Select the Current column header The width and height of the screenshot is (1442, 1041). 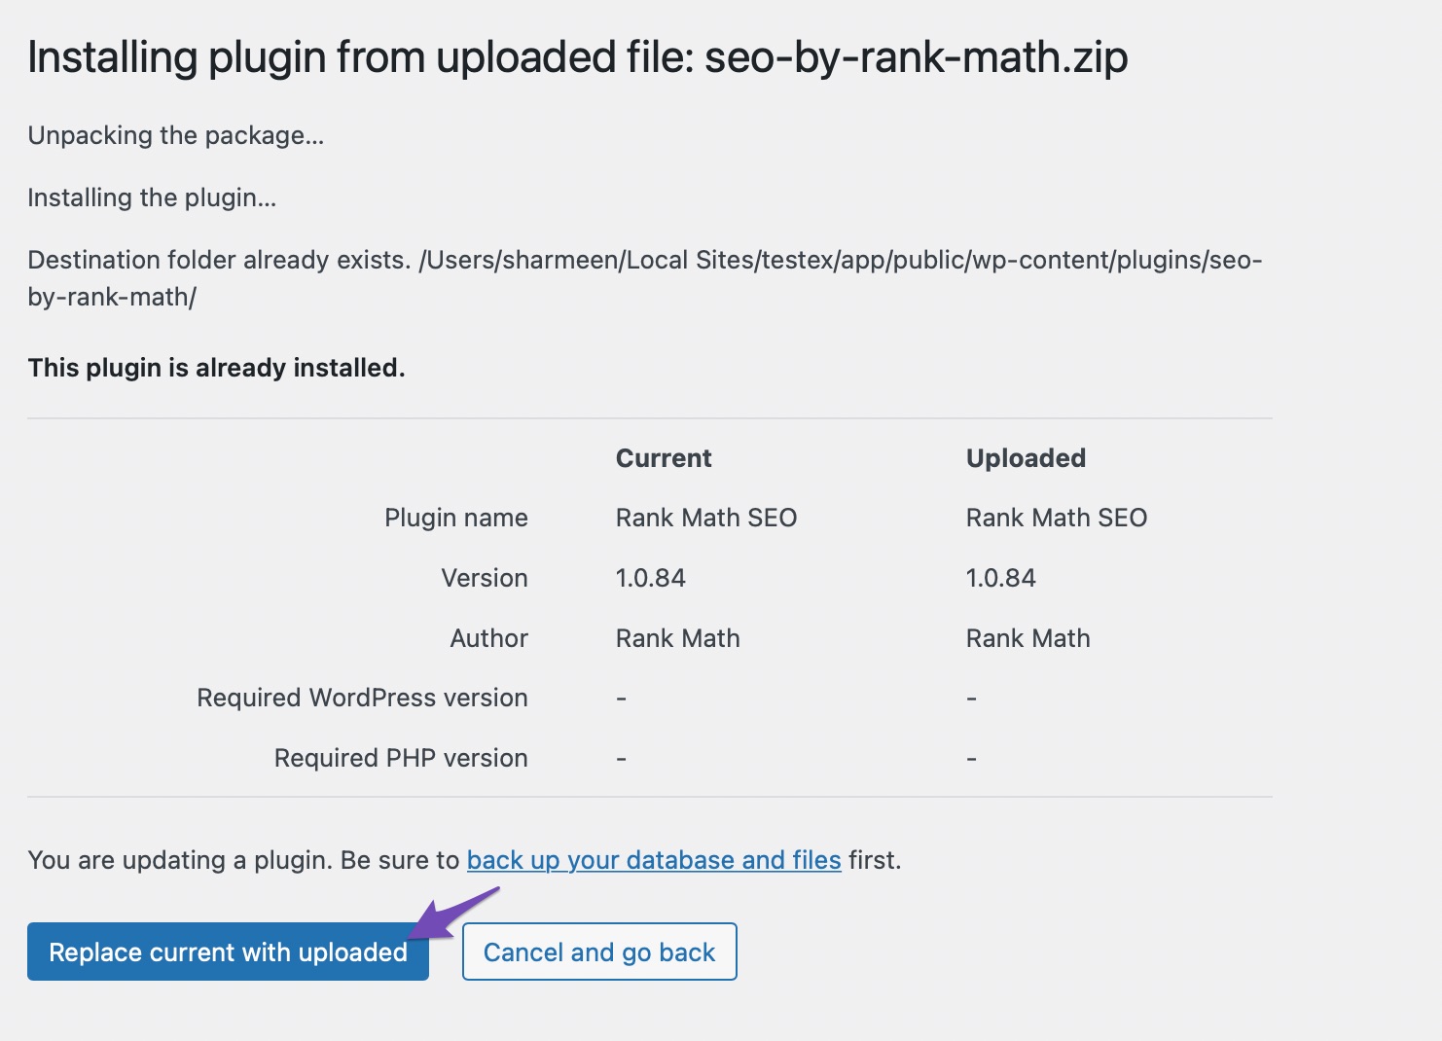[664, 458]
